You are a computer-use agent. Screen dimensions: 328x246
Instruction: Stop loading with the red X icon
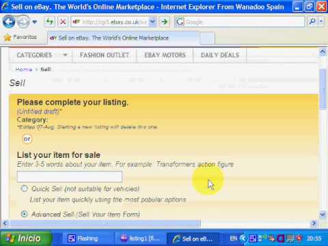click(63, 22)
